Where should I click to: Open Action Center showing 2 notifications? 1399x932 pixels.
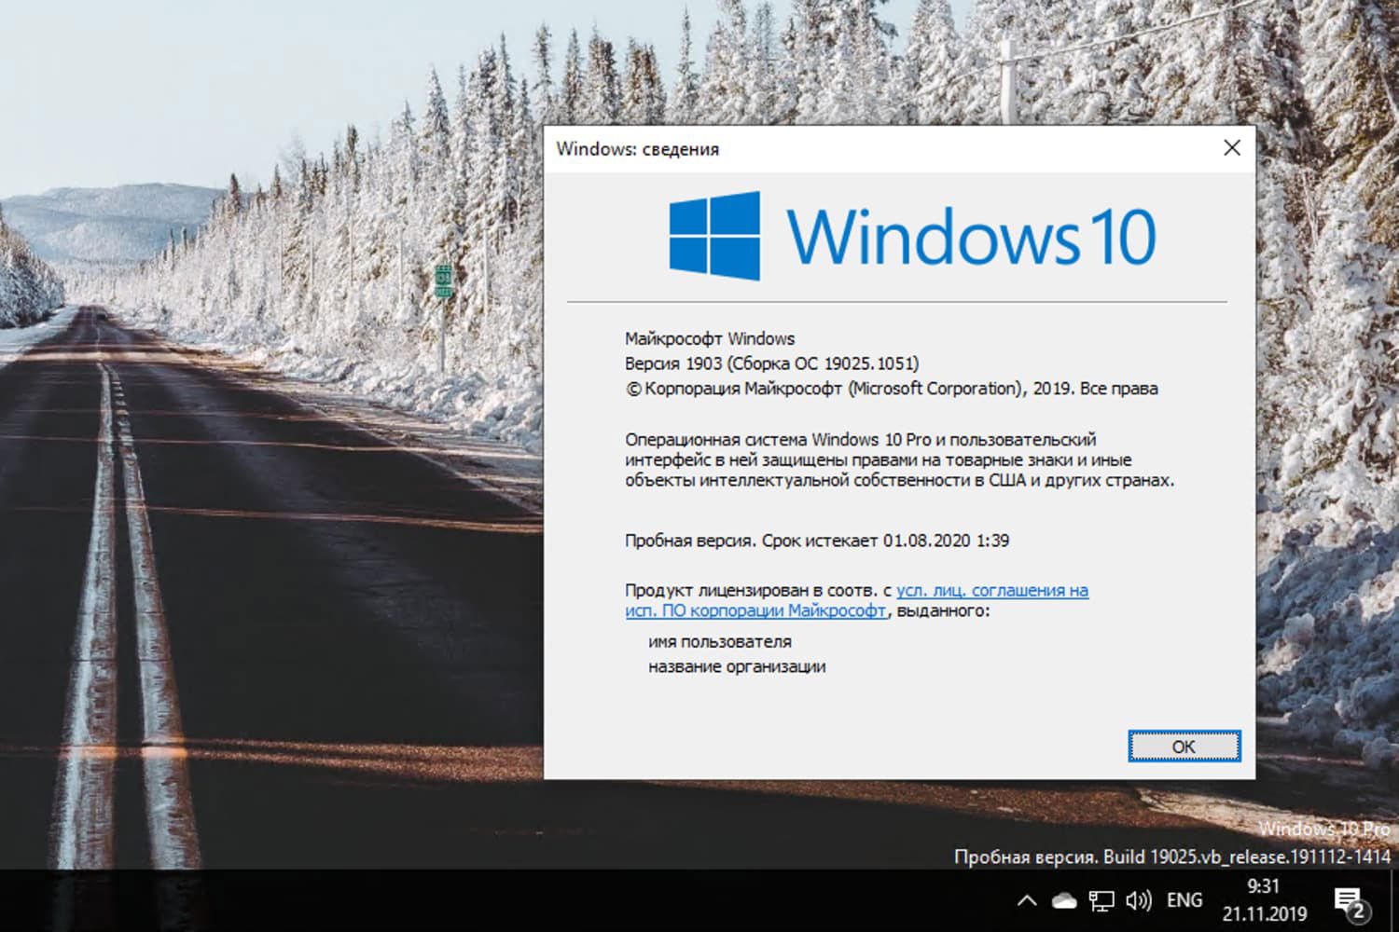pyautogui.click(x=1350, y=900)
